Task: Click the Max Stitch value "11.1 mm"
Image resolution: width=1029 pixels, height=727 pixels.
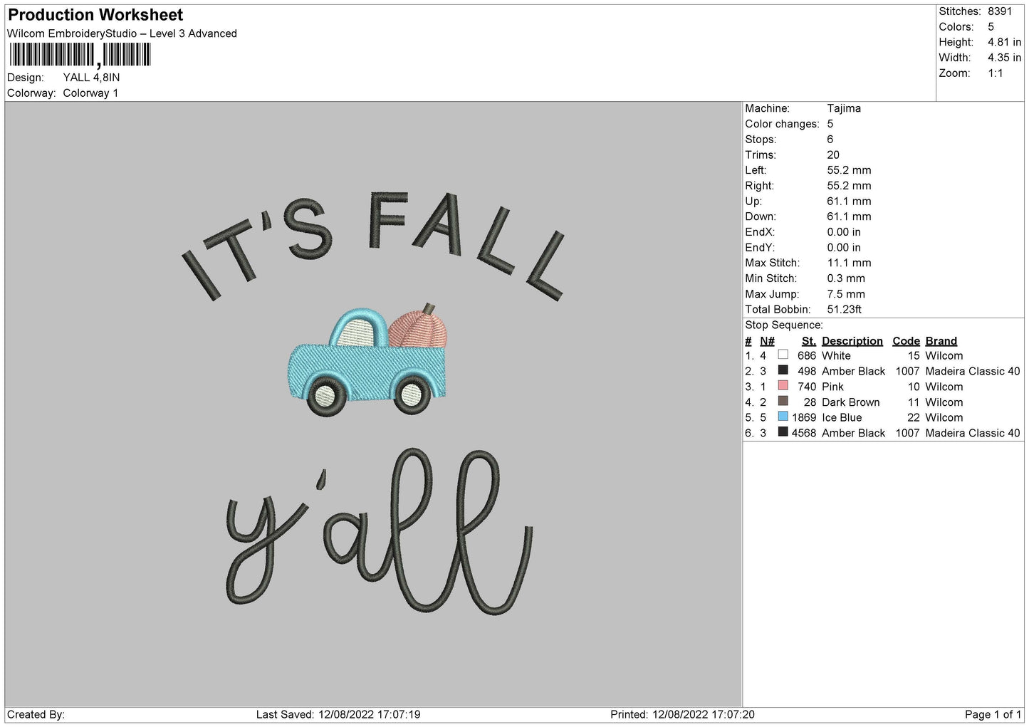Action: click(x=849, y=263)
